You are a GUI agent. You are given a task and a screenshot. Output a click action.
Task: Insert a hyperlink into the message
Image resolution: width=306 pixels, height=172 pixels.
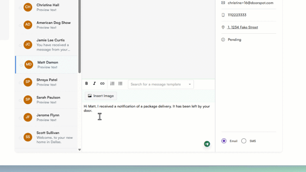tap(102, 84)
